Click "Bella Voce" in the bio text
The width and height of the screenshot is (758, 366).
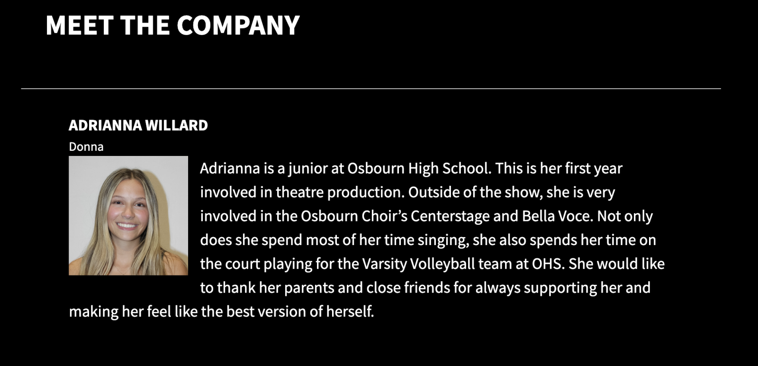(557, 216)
